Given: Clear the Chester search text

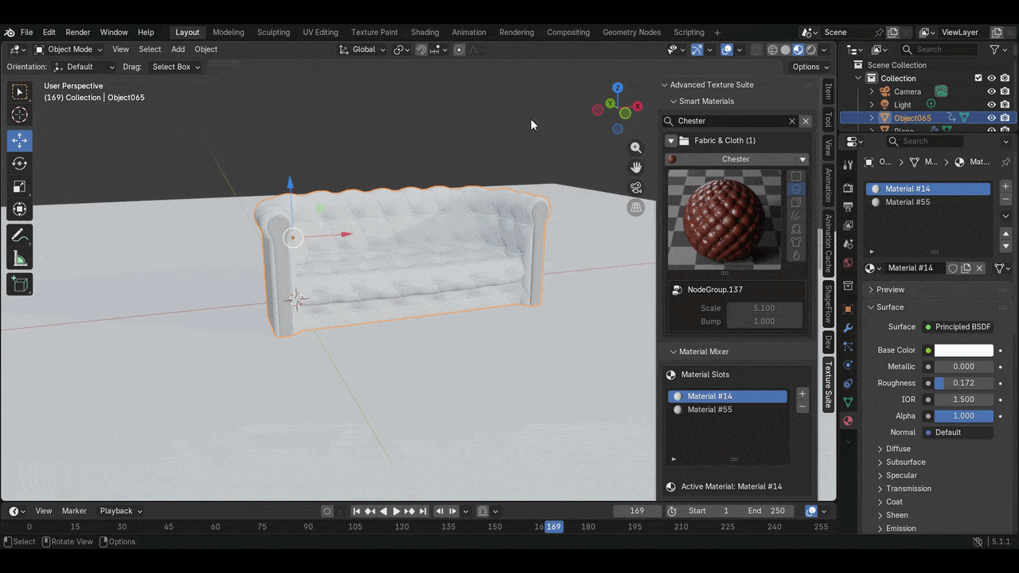Looking at the screenshot, I should coord(792,121).
